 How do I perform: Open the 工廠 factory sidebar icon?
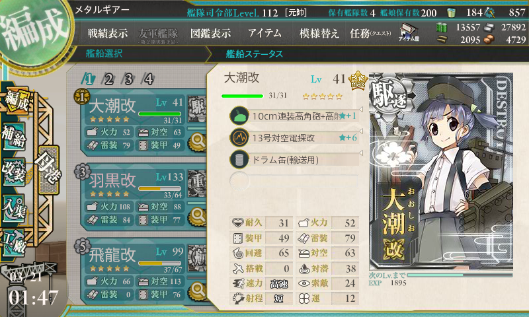(x=13, y=243)
